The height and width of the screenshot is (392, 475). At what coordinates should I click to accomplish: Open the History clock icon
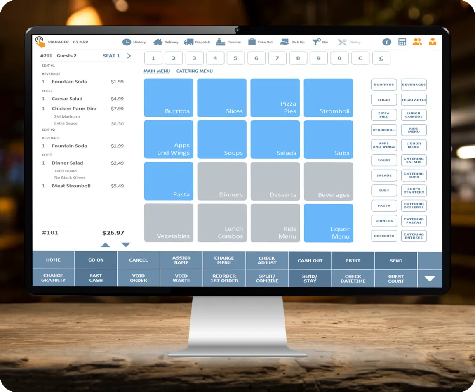point(126,42)
